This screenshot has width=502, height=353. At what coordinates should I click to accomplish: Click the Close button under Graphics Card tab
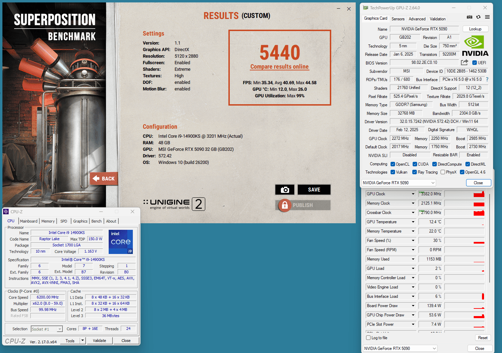(478, 183)
